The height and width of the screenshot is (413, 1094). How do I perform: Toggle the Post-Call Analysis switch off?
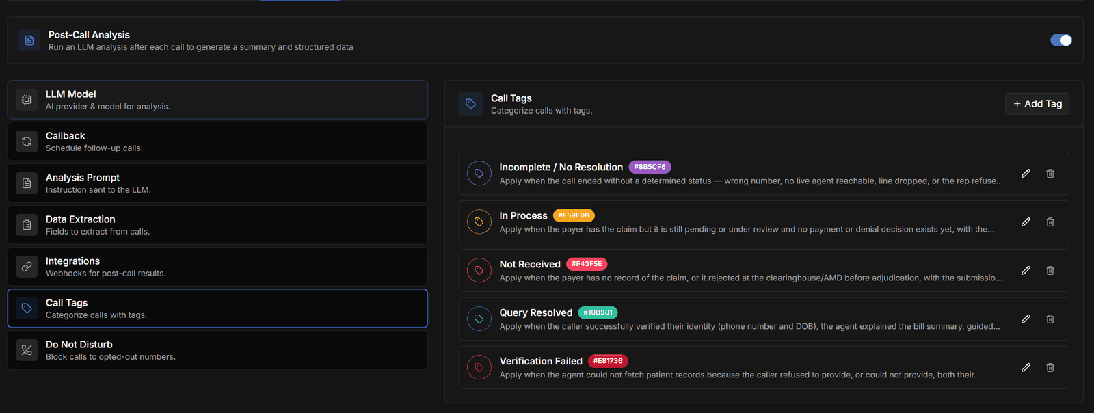[x=1061, y=40]
